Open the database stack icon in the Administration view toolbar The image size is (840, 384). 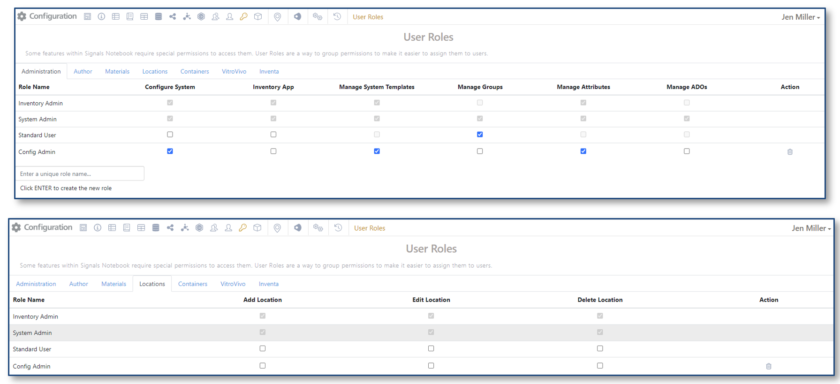(159, 16)
